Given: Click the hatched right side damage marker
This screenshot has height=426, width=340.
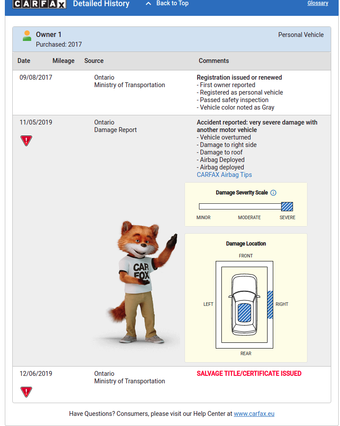Looking at the screenshot, I should pyautogui.click(x=270, y=305).
